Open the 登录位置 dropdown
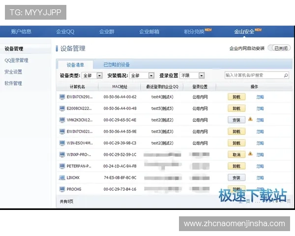This screenshot has width=295, height=236. pos(192,76)
